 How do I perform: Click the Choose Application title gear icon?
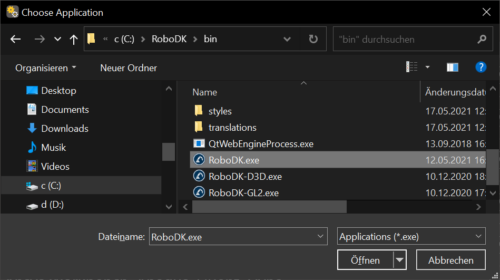[x=13, y=12]
